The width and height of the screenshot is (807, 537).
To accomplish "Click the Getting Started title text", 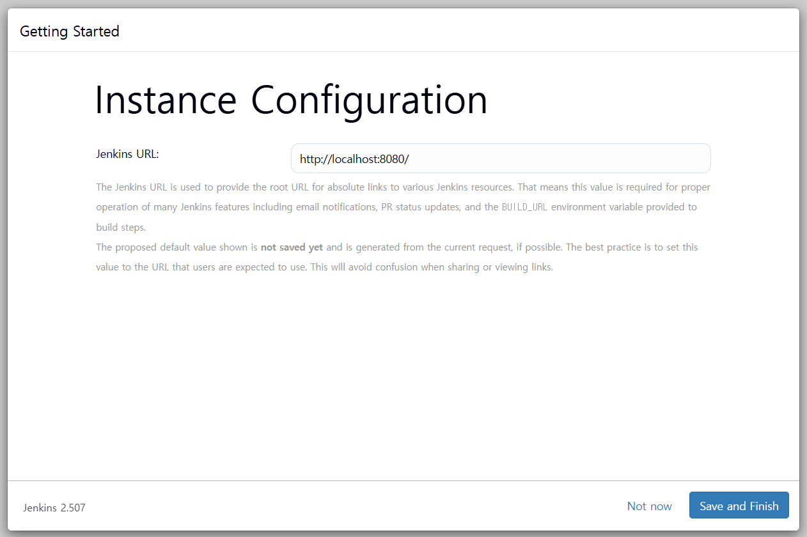I will coord(70,31).
